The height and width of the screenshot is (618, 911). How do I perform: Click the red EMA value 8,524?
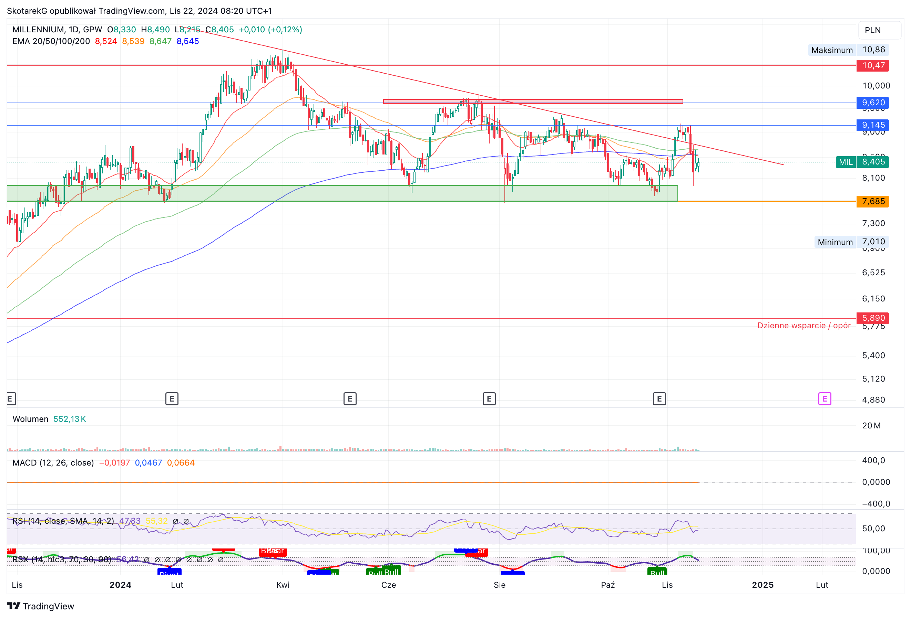(106, 42)
